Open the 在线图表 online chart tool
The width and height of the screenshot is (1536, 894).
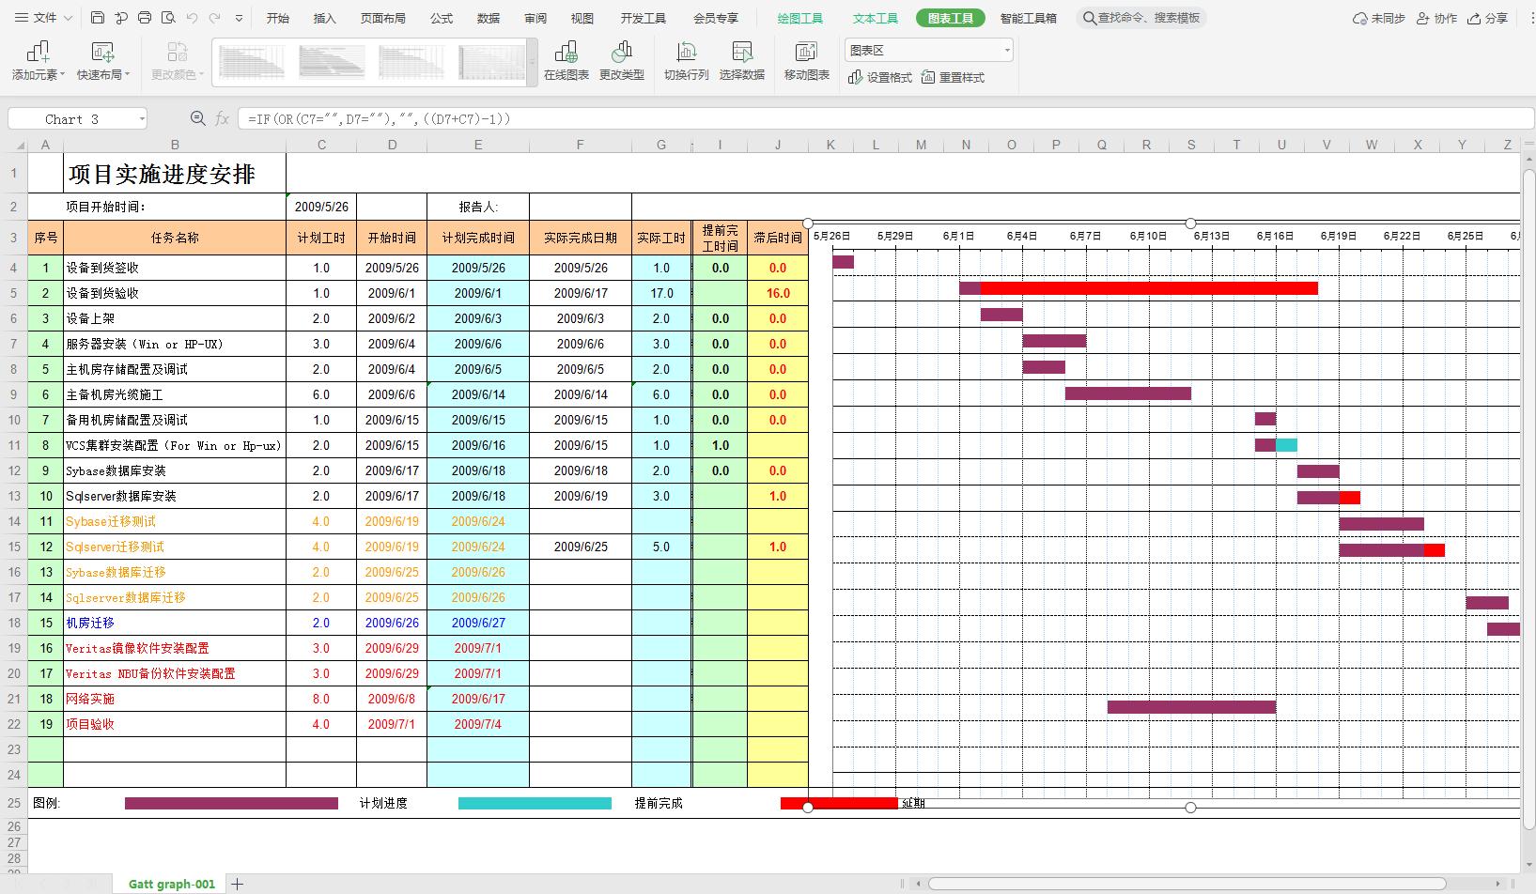(x=566, y=60)
